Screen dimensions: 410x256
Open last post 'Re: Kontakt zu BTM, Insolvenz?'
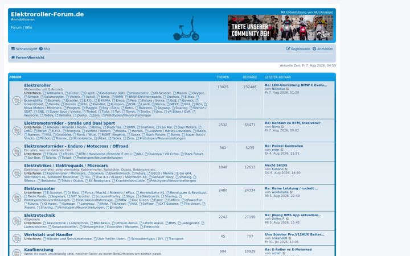[x=293, y=123]
